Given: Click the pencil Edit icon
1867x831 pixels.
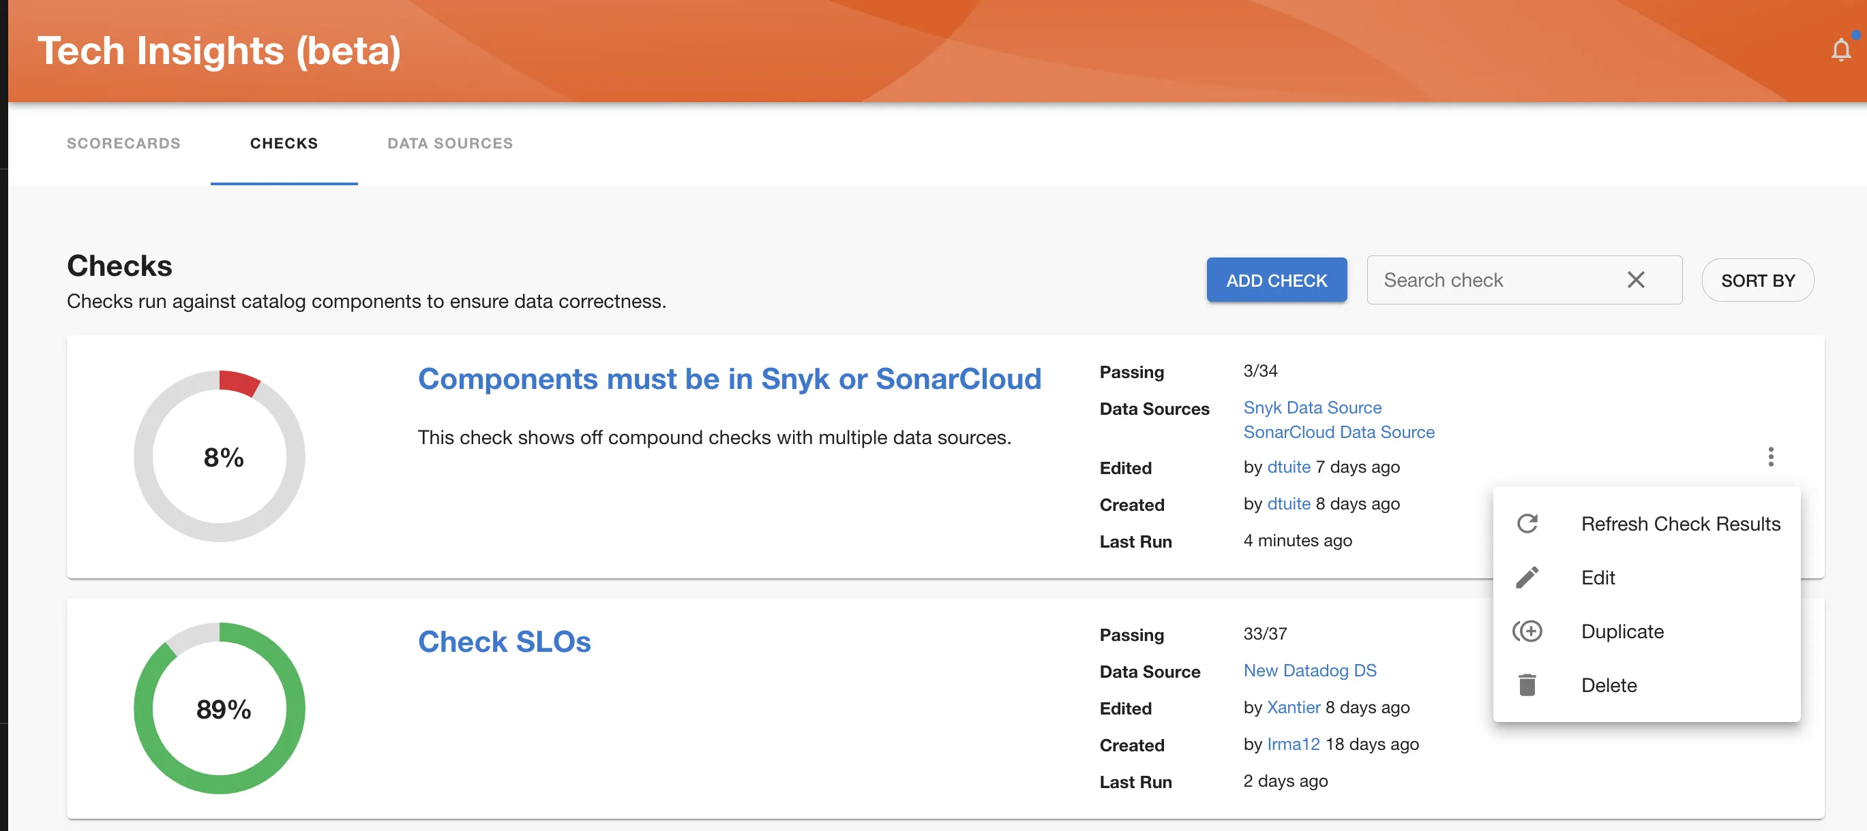Looking at the screenshot, I should [1527, 577].
